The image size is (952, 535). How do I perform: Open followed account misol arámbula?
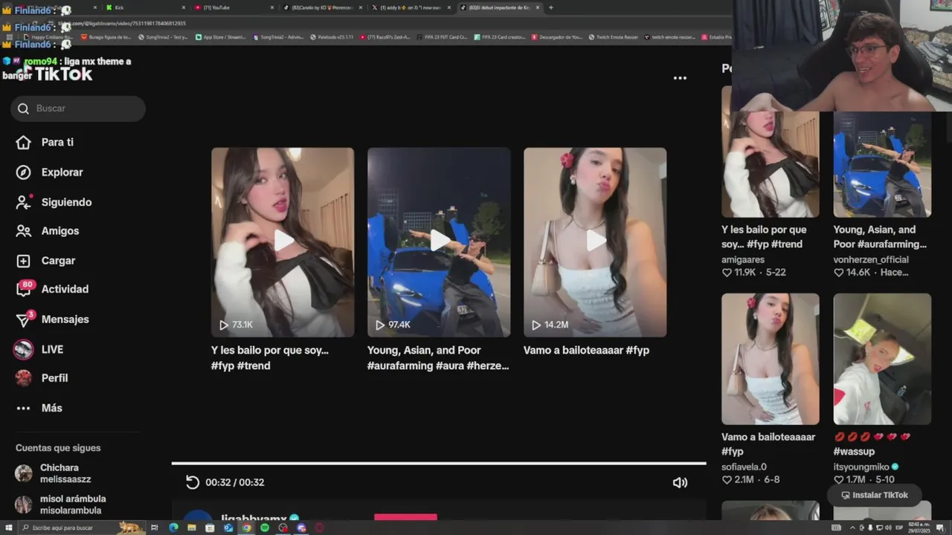[61, 505]
